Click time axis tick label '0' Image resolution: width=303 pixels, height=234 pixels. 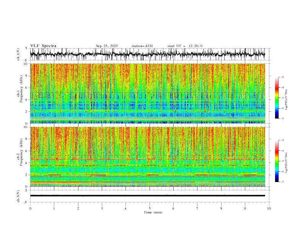point(30,208)
